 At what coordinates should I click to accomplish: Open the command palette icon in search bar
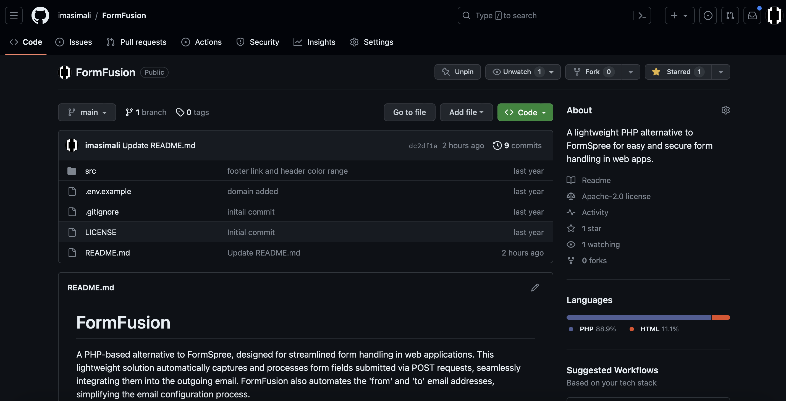pyautogui.click(x=642, y=15)
